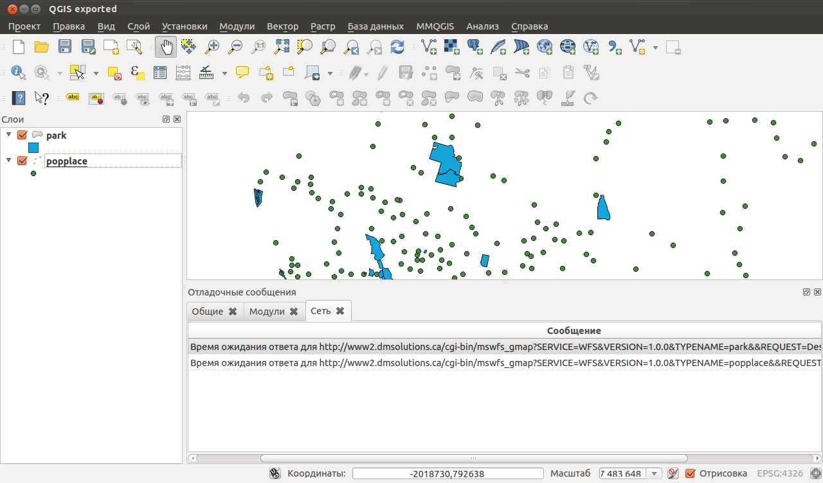Open the Вектор menu
This screenshot has height=483, width=823.
pos(282,26)
